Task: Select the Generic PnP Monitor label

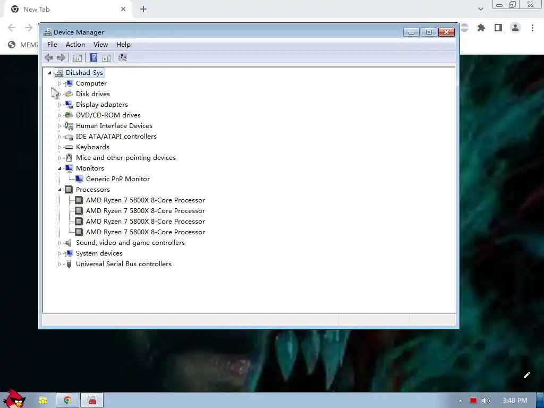Action: click(x=118, y=178)
